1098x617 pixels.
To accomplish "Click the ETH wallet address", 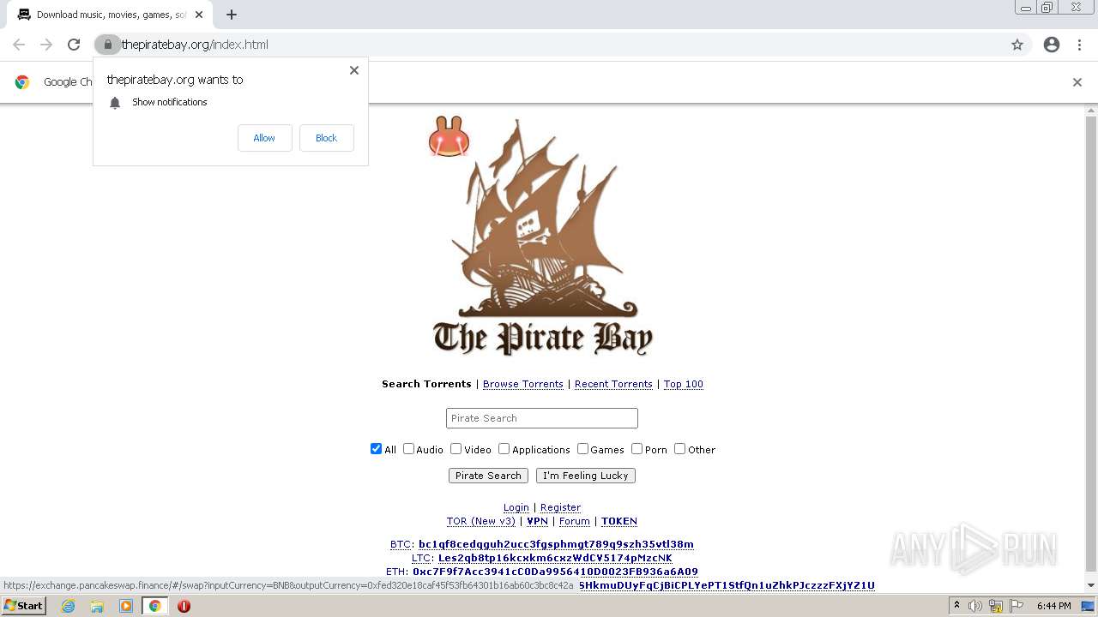I will 555,572.
